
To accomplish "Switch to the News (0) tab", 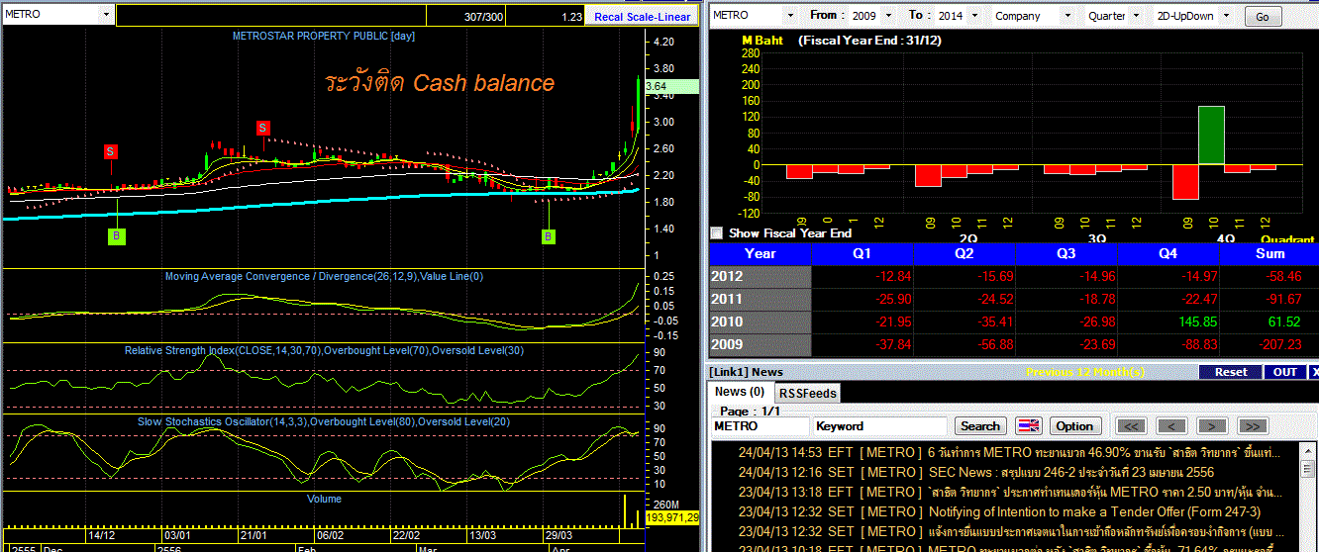I will (x=740, y=392).
